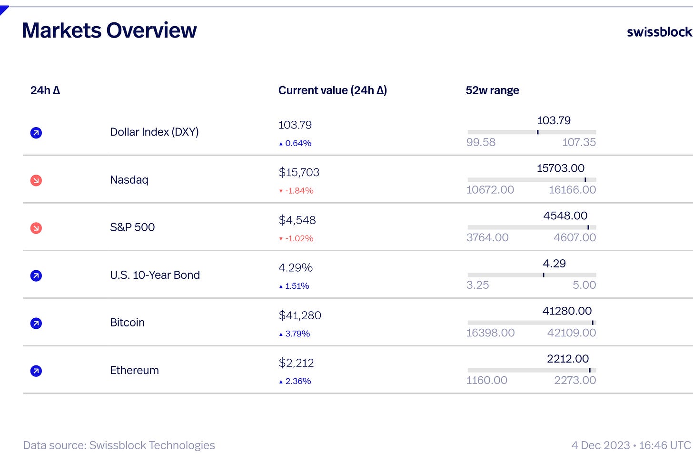This screenshot has width=693, height=462.
Task: Click the Nasdaq 52w high 16166.00
Action: pos(572,190)
